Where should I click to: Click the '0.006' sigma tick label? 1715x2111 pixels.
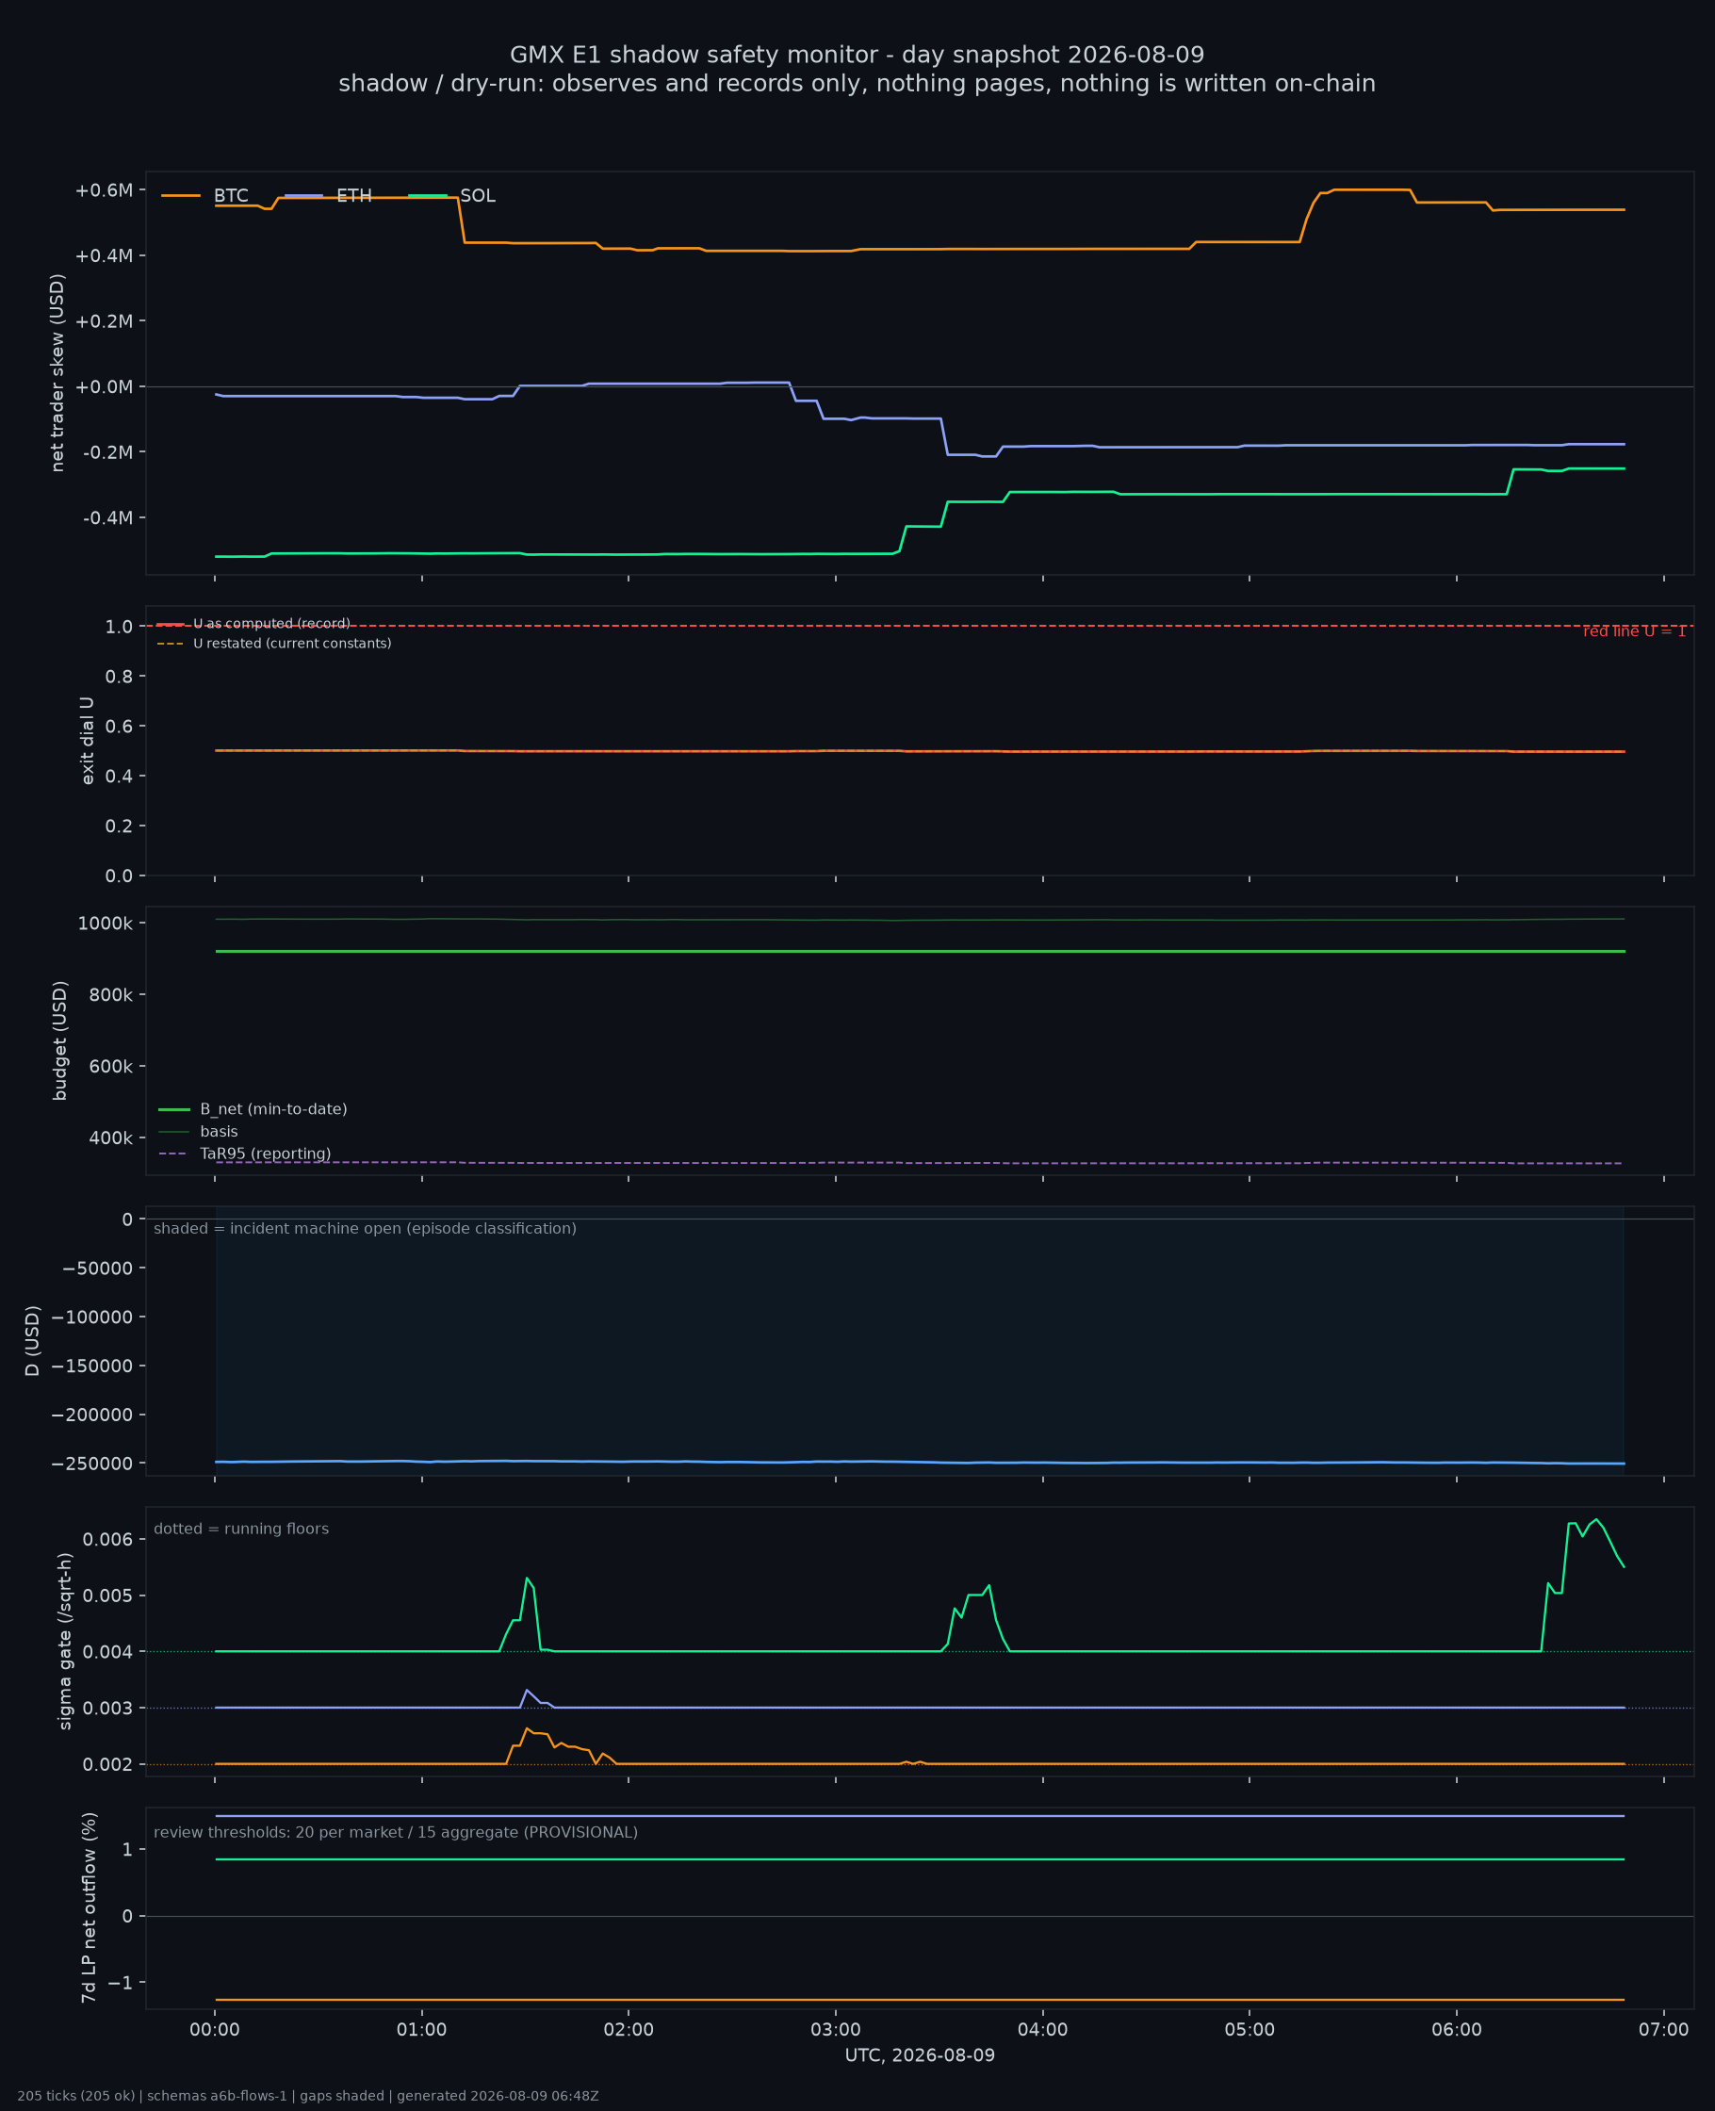point(107,1540)
